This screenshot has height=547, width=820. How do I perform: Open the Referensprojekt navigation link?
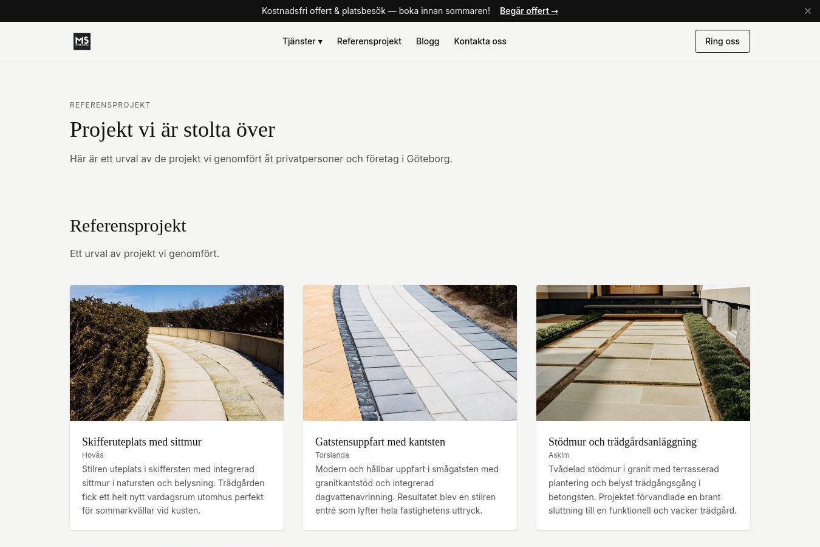[x=369, y=41]
